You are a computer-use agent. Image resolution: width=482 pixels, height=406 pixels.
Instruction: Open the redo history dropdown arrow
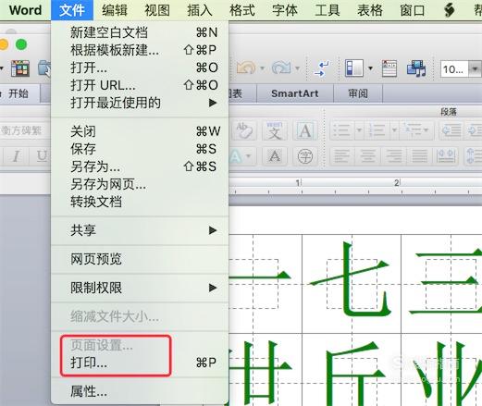coord(298,68)
